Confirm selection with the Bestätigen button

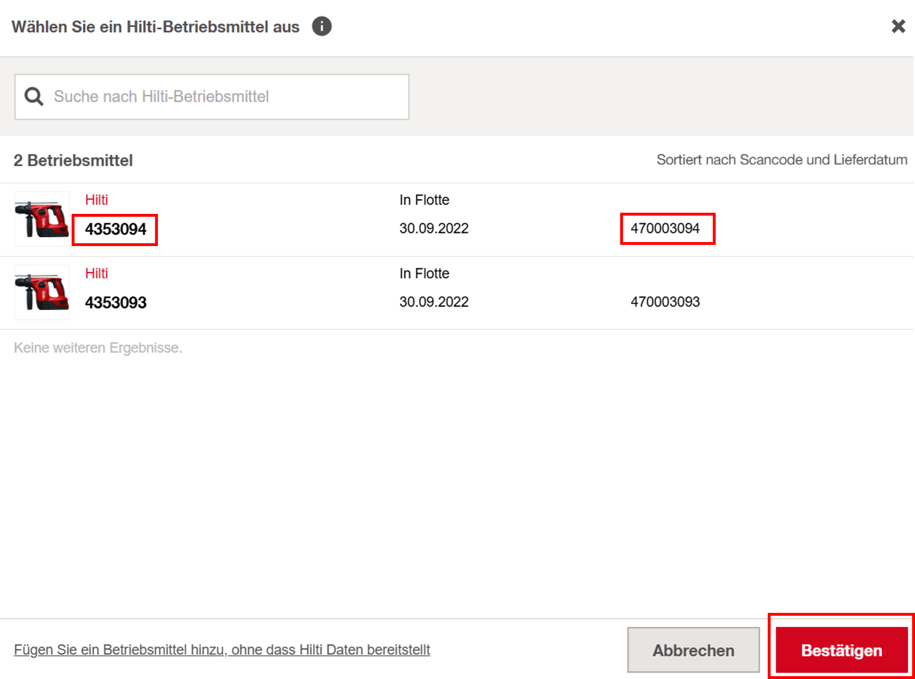[x=842, y=650]
